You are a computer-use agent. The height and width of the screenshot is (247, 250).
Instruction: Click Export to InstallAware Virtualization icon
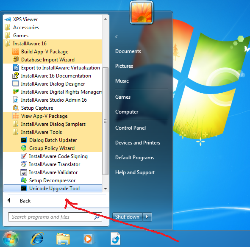pos(16,68)
